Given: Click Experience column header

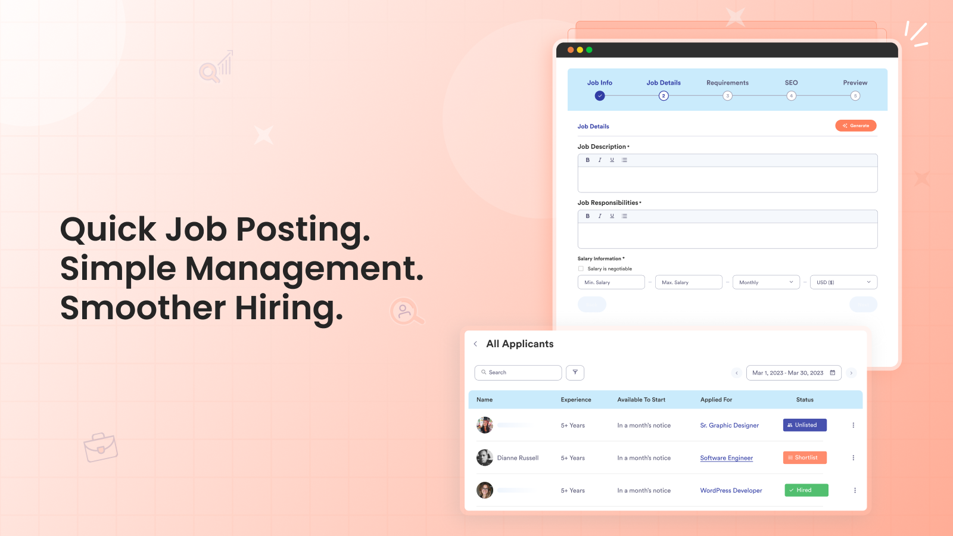Looking at the screenshot, I should coord(576,400).
